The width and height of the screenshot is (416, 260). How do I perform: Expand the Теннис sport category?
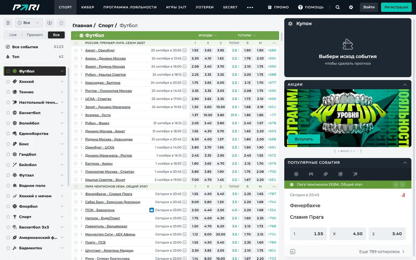pyautogui.click(x=62, y=92)
